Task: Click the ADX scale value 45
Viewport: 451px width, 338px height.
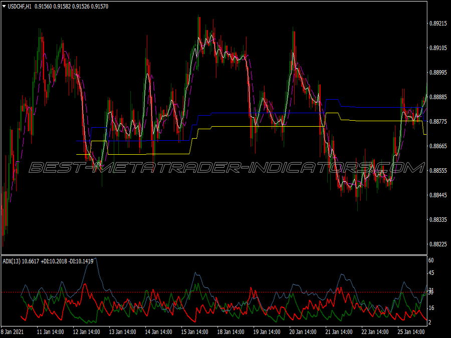Action: pos(431,273)
